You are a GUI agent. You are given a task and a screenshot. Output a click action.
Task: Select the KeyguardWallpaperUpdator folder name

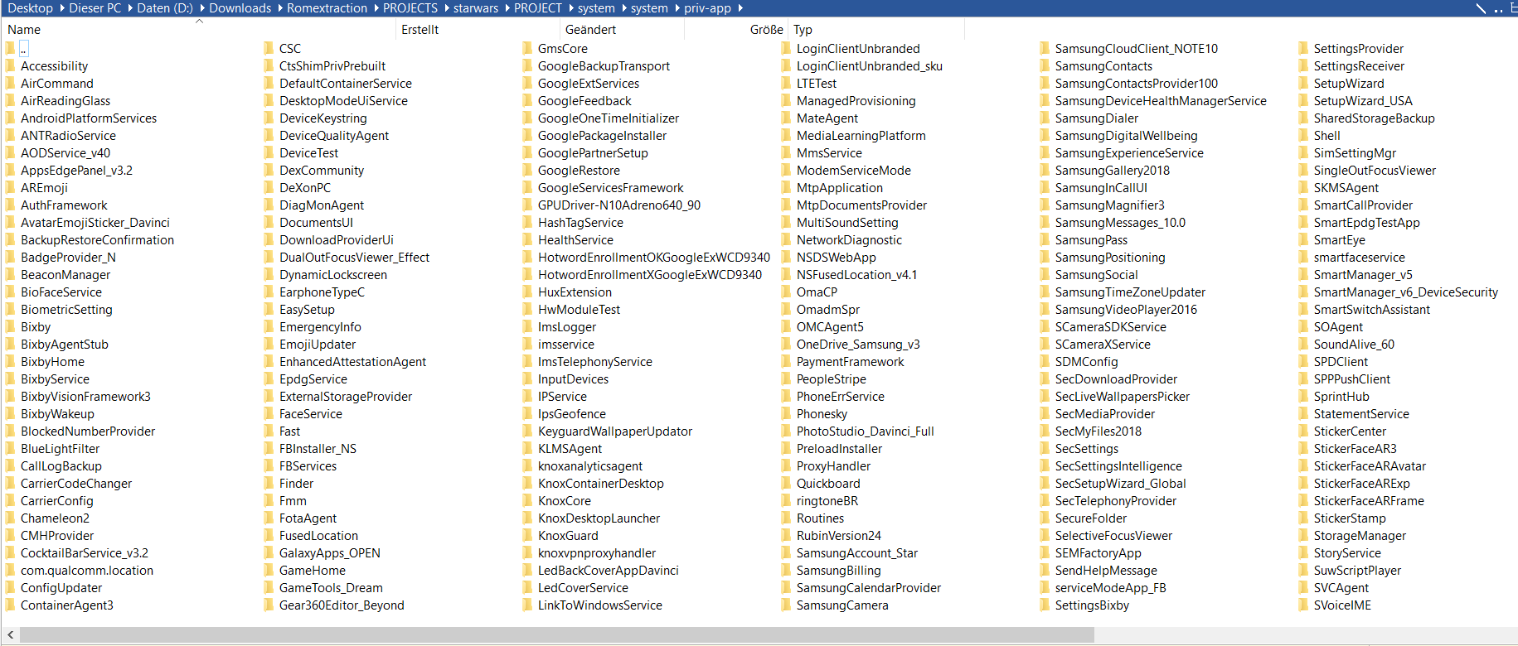[x=615, y=431]
